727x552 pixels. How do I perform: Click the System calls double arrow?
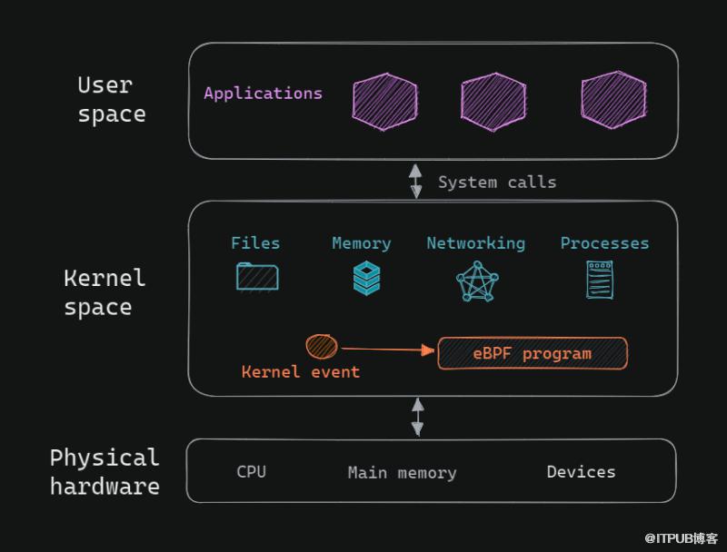(416, 181)
